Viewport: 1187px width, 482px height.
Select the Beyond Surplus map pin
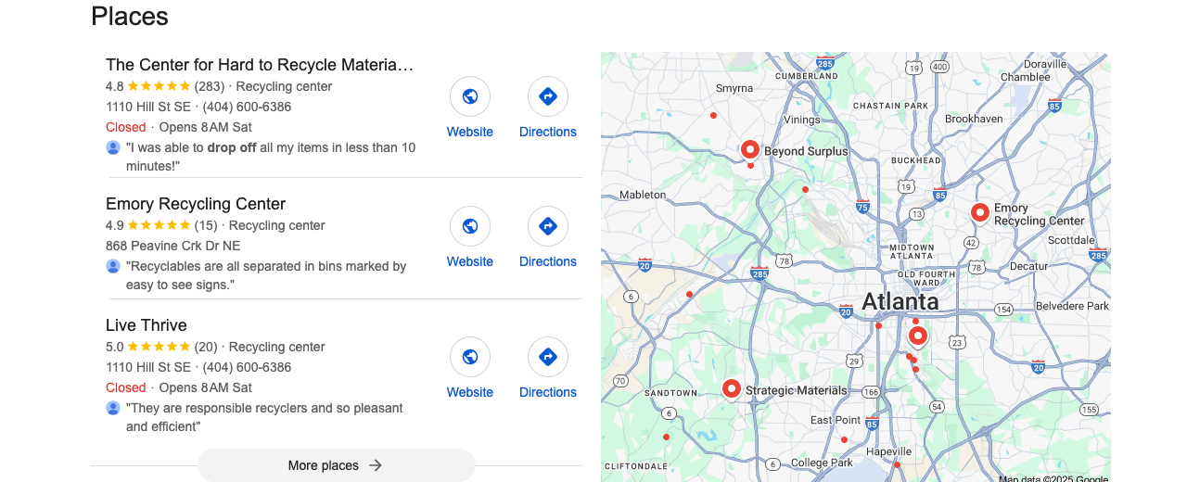750,149
